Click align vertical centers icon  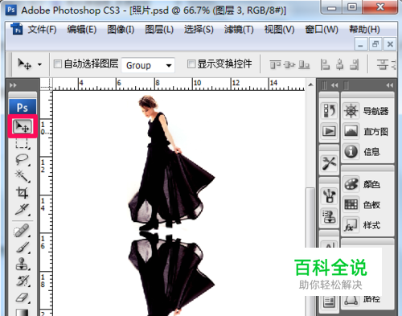click(289, 64)
